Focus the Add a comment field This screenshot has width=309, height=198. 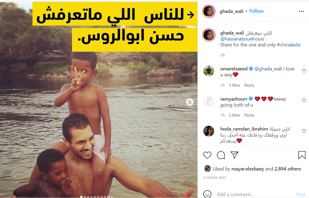click(x=255, y=194)
